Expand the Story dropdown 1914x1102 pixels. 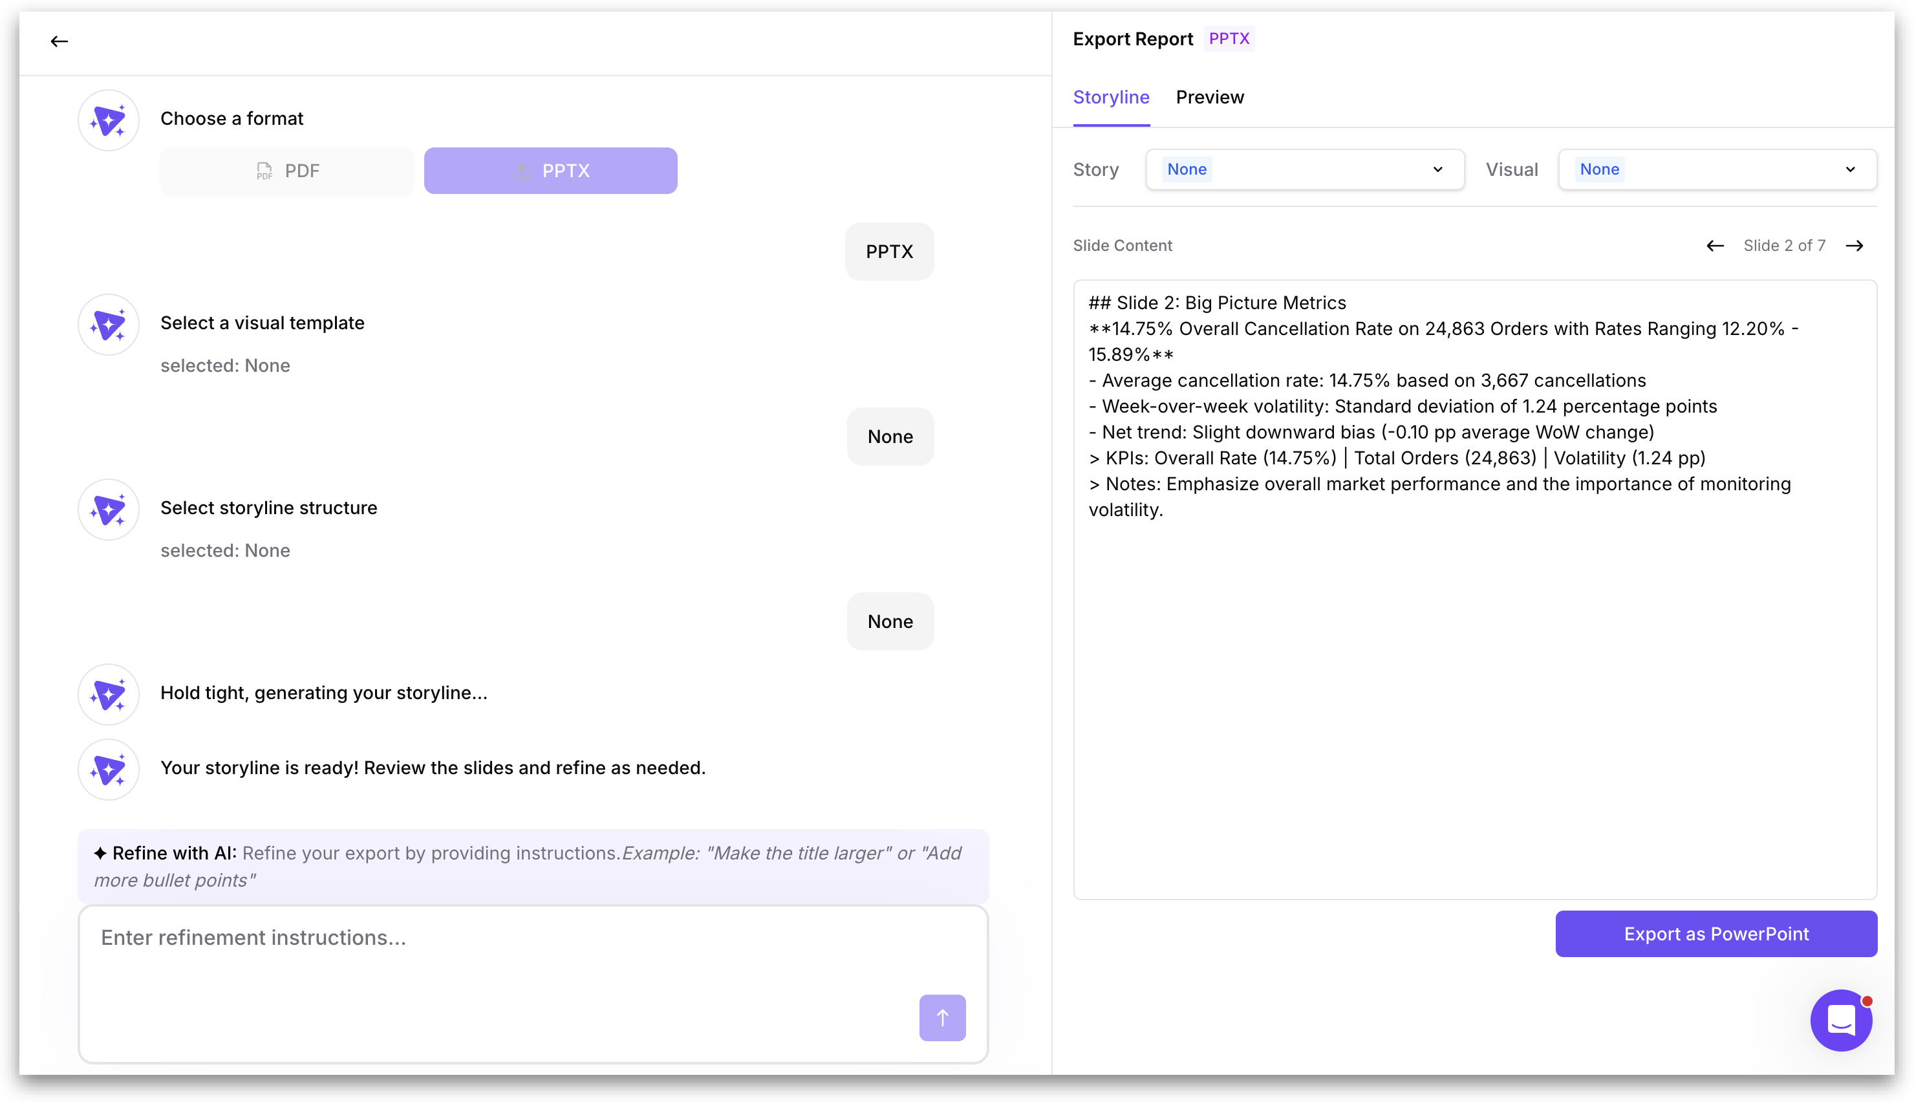point(1304,169)
